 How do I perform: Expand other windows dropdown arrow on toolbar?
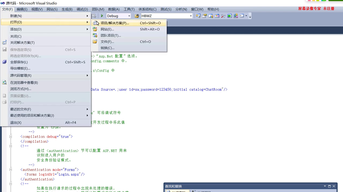pos(246,16)
